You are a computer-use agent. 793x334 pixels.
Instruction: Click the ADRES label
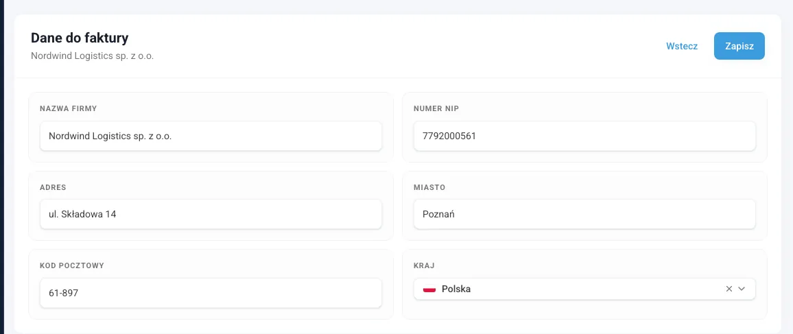pyautogui.click(x=53, y=187)
